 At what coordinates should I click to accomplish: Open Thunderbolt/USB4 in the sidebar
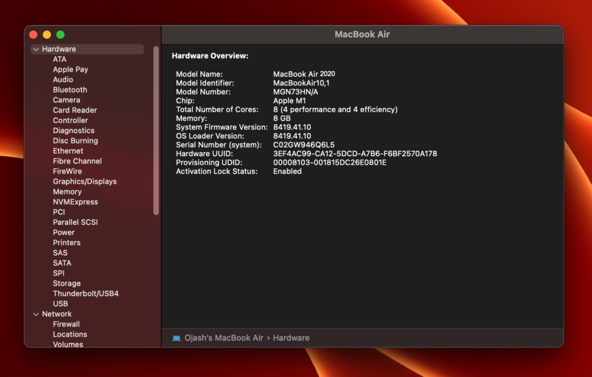pyautogui.click(x=86, y=294)
